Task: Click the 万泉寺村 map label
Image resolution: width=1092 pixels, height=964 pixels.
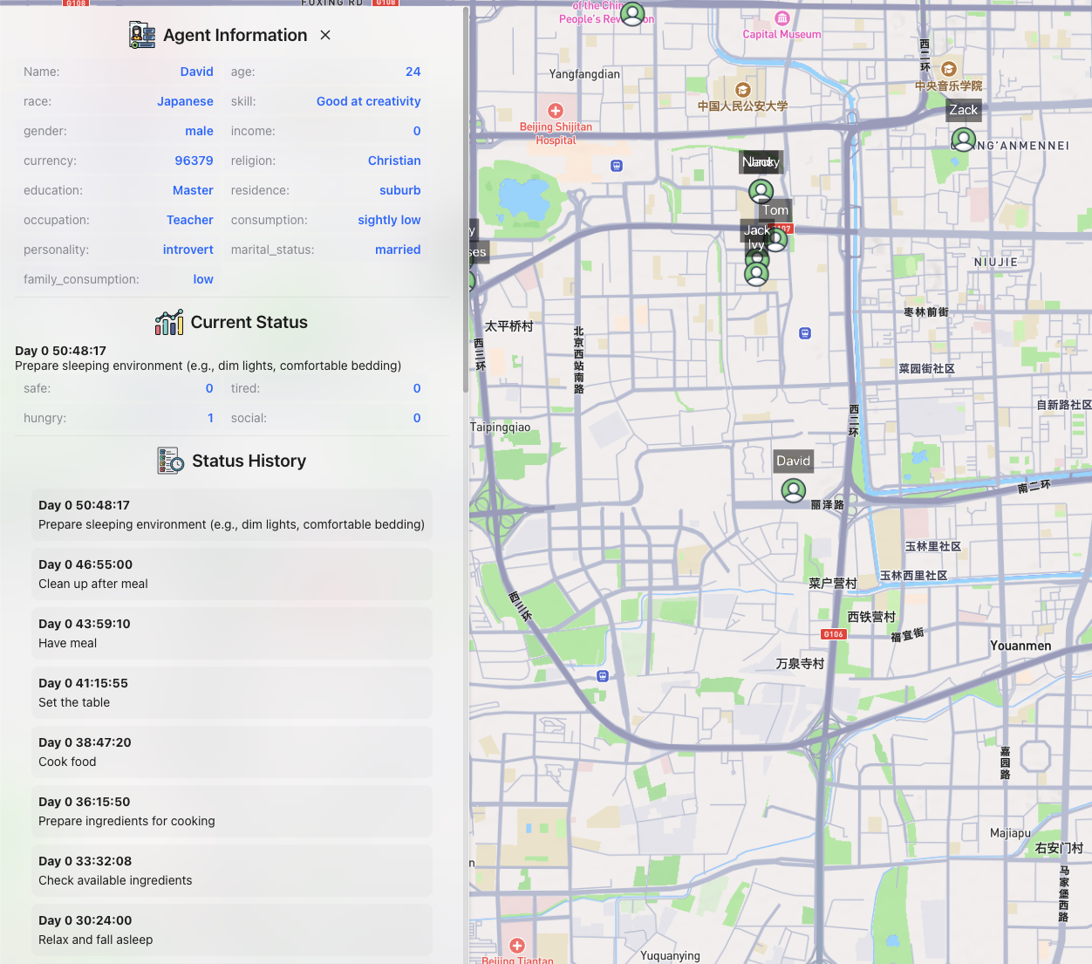Action: click(x=801, y=663)
